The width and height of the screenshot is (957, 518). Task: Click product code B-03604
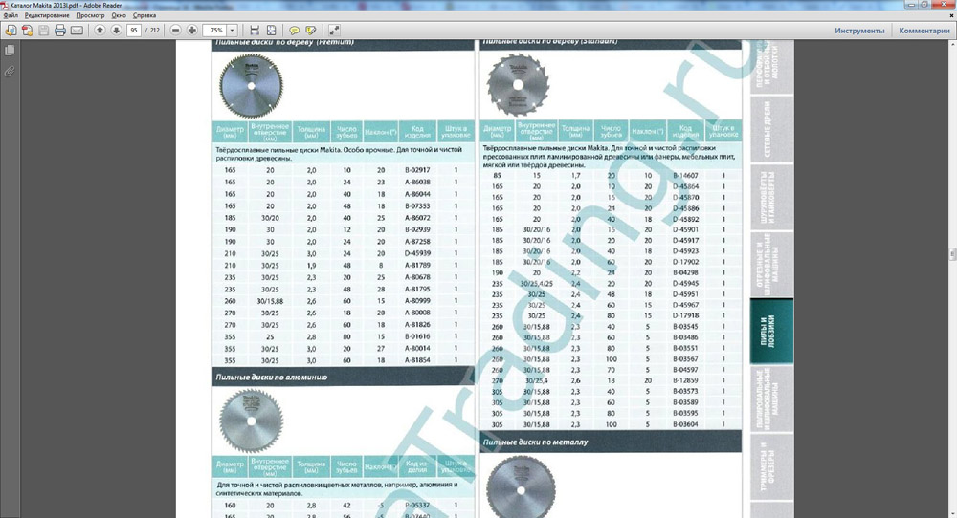685,424
